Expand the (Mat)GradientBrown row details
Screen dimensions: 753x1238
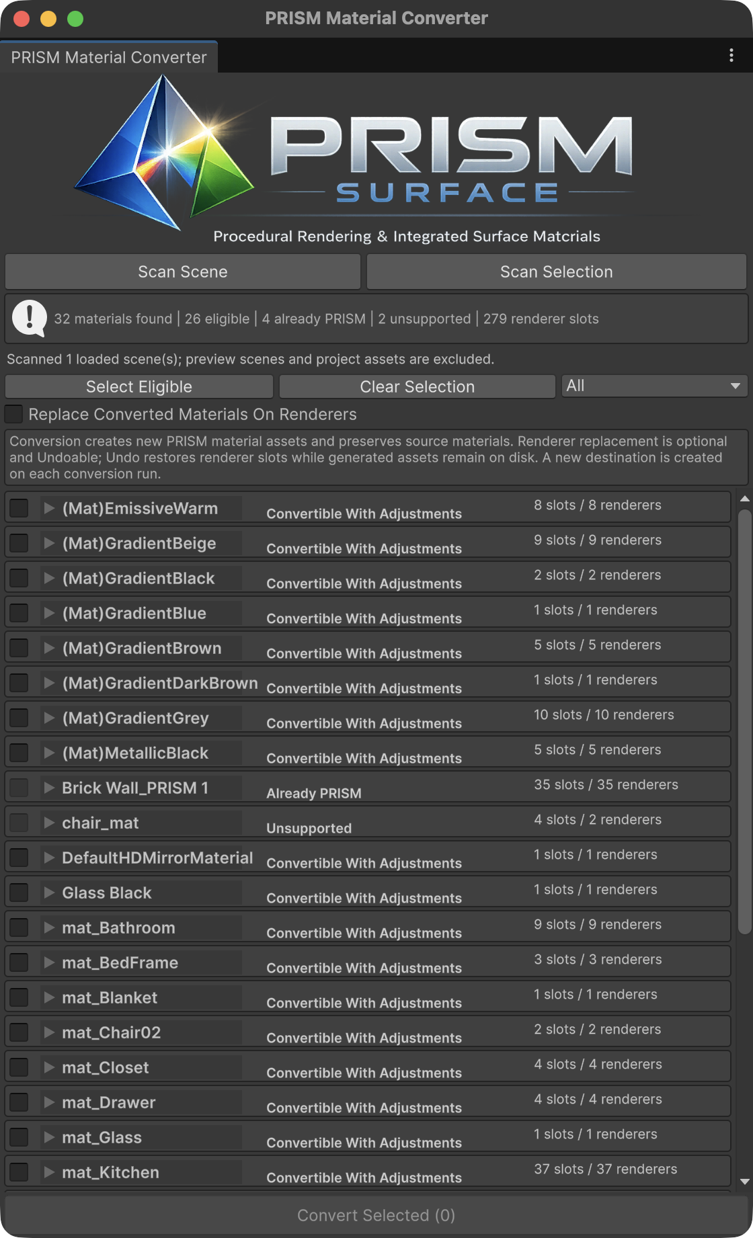coord(49,648)
